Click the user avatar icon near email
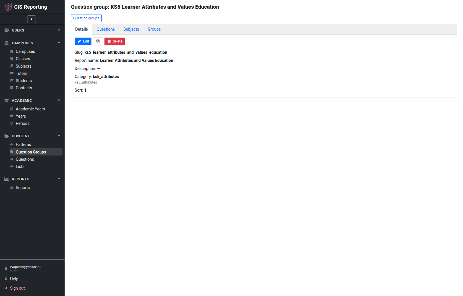This screenshot has width=463, height=296. (x=6, y=269)
